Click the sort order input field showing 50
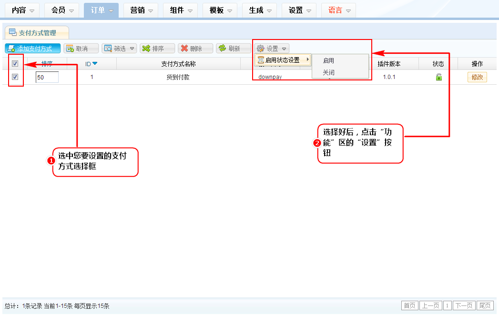The image size is (499, 315). click(x=47, y=77)
